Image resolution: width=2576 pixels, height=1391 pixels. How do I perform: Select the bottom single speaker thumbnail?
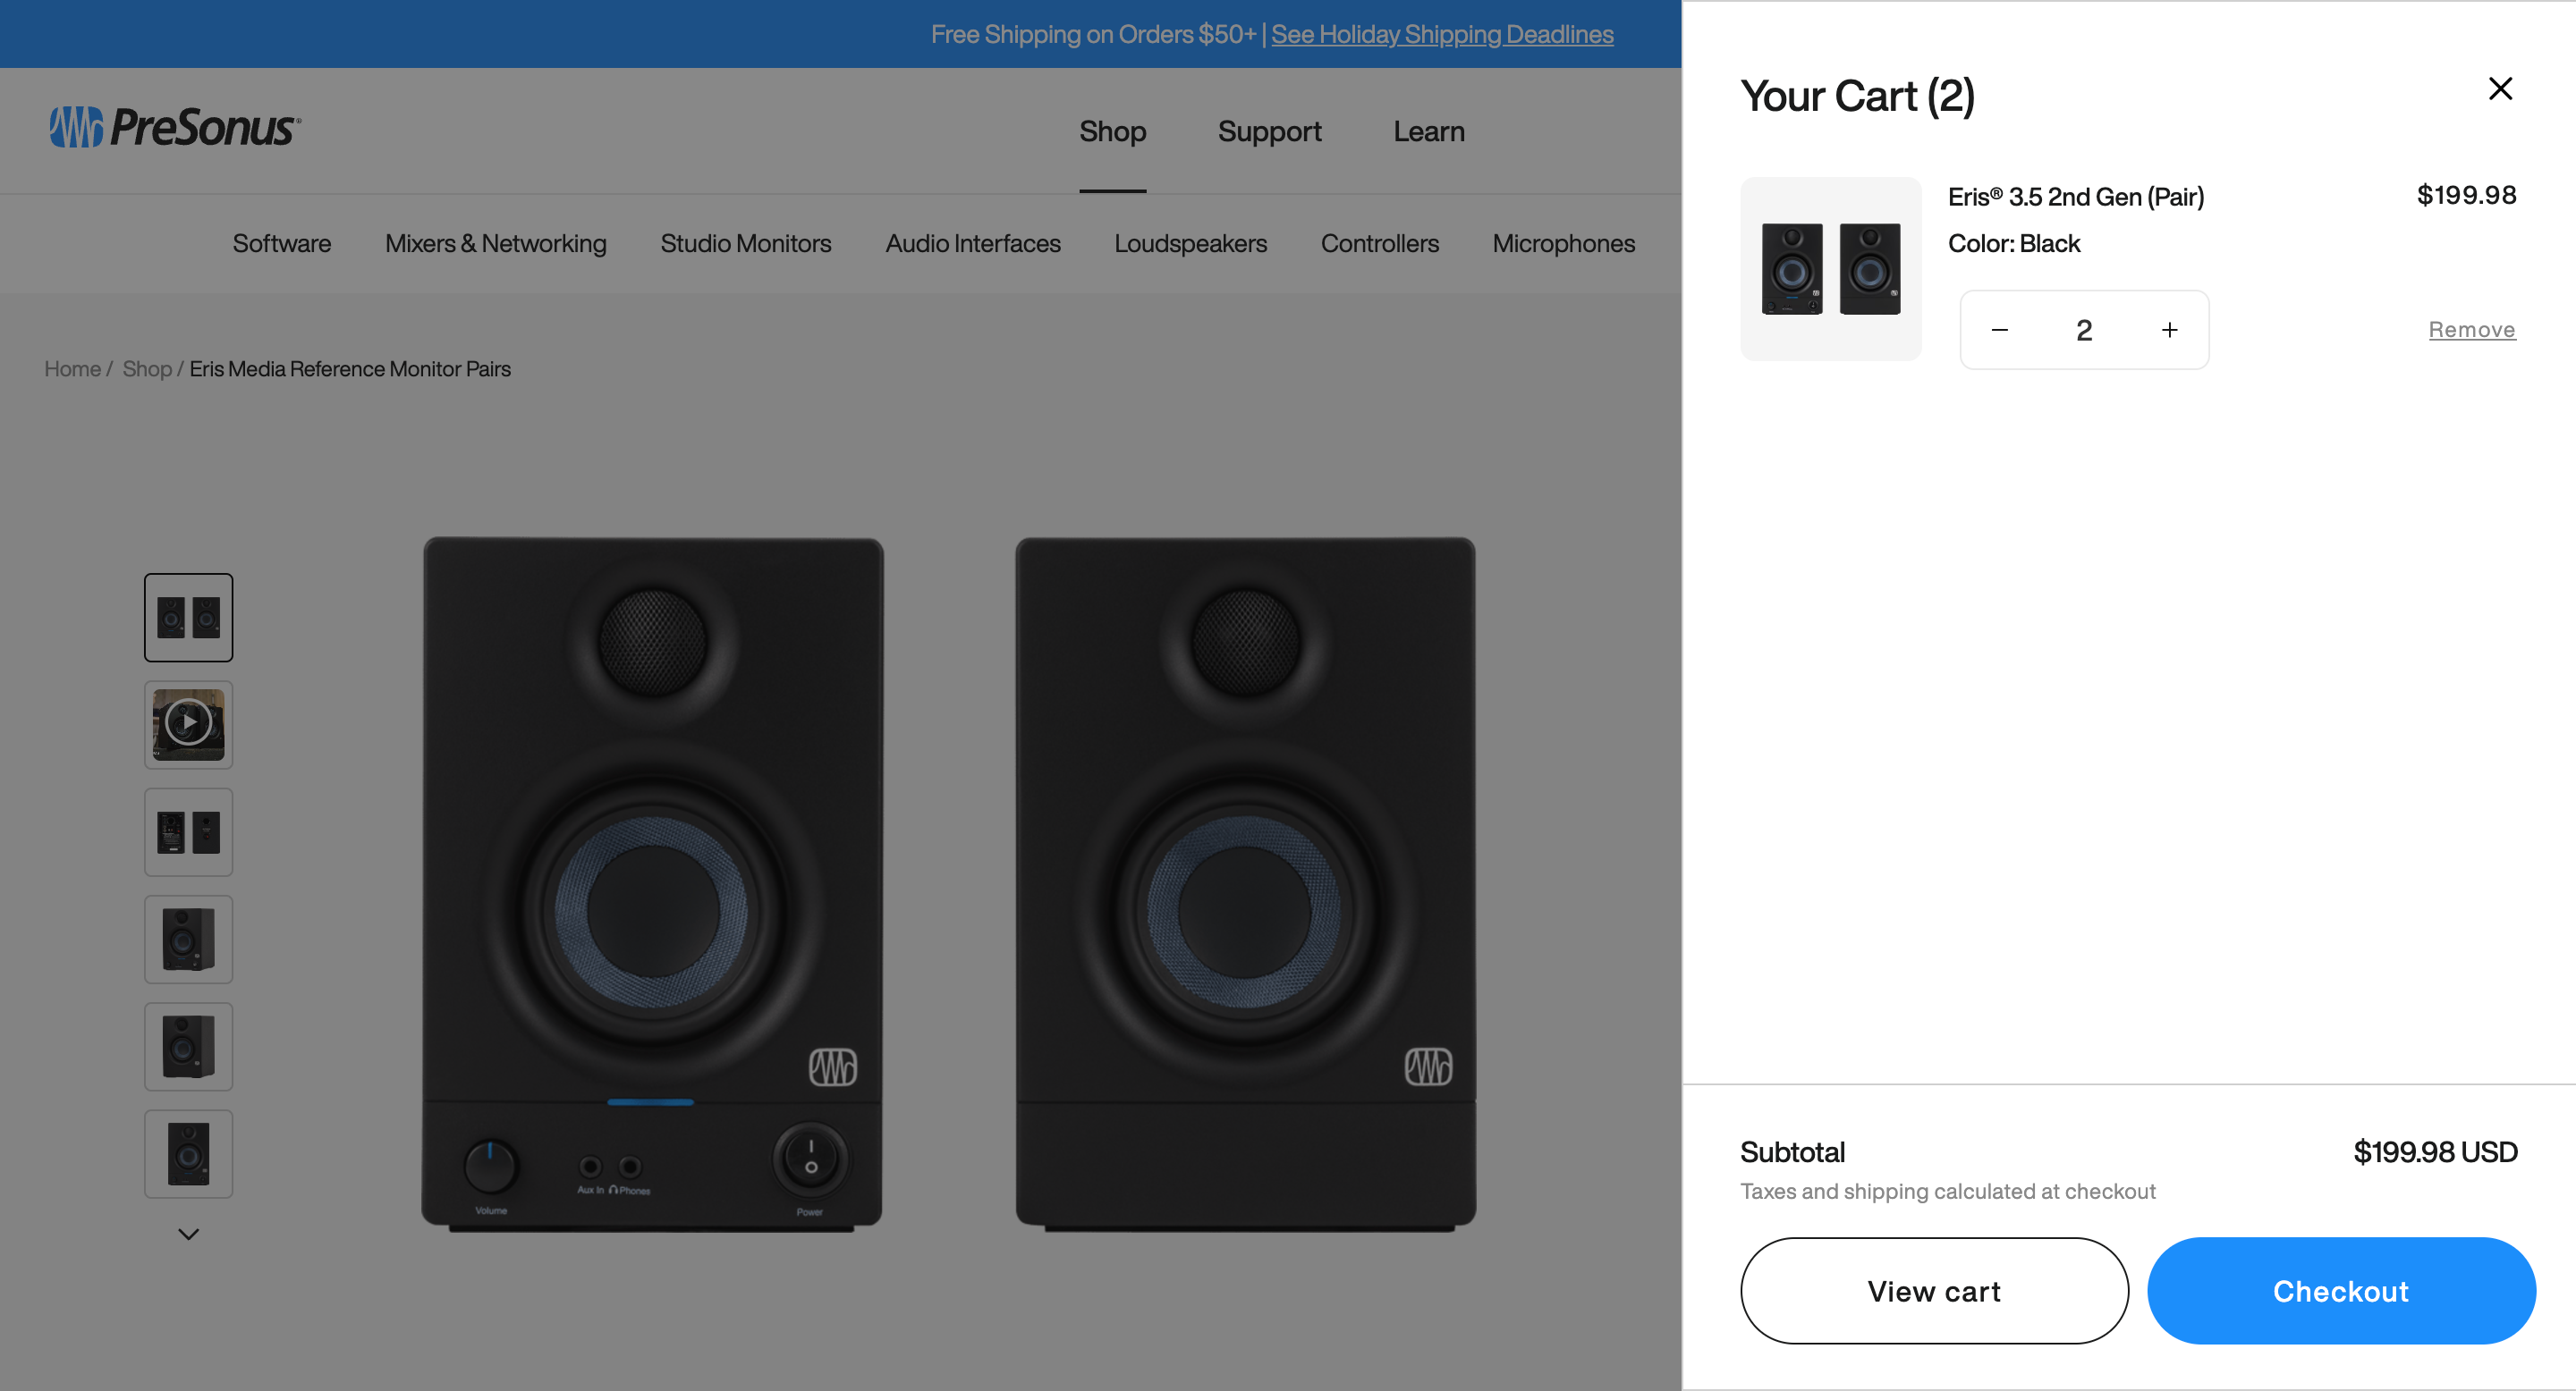click(188, 1153)
